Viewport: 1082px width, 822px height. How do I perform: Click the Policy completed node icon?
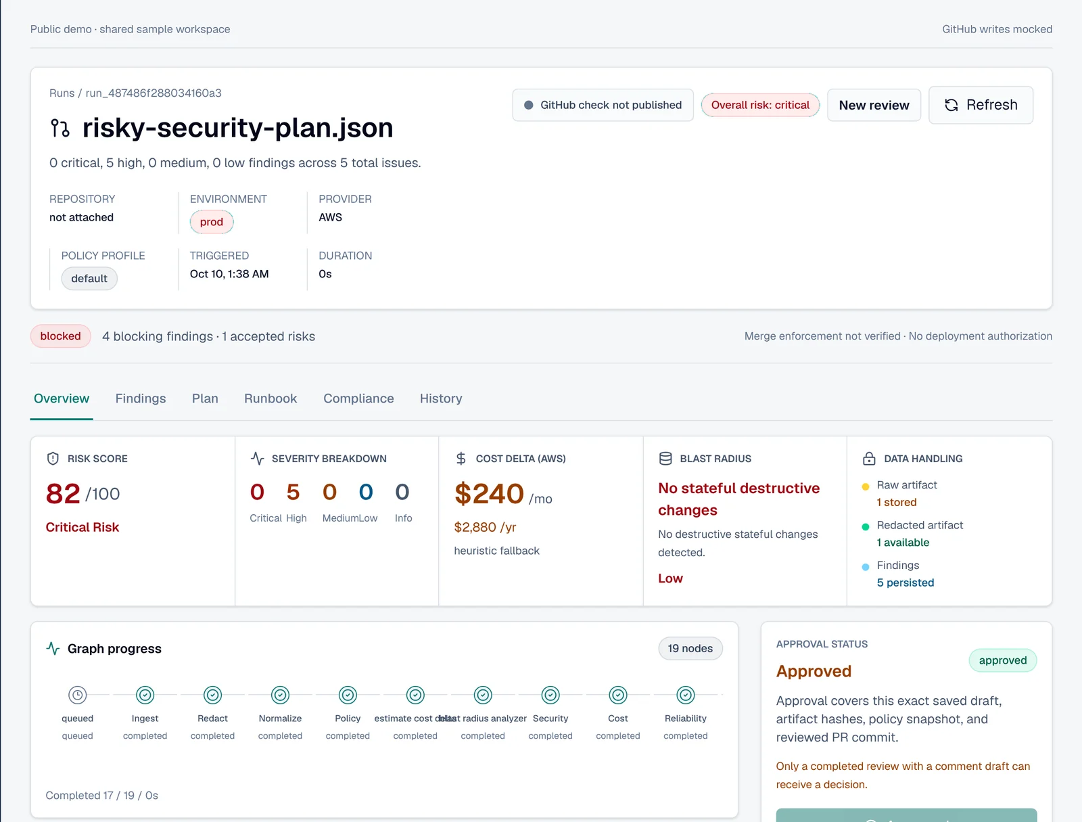(x=348, y=695)
